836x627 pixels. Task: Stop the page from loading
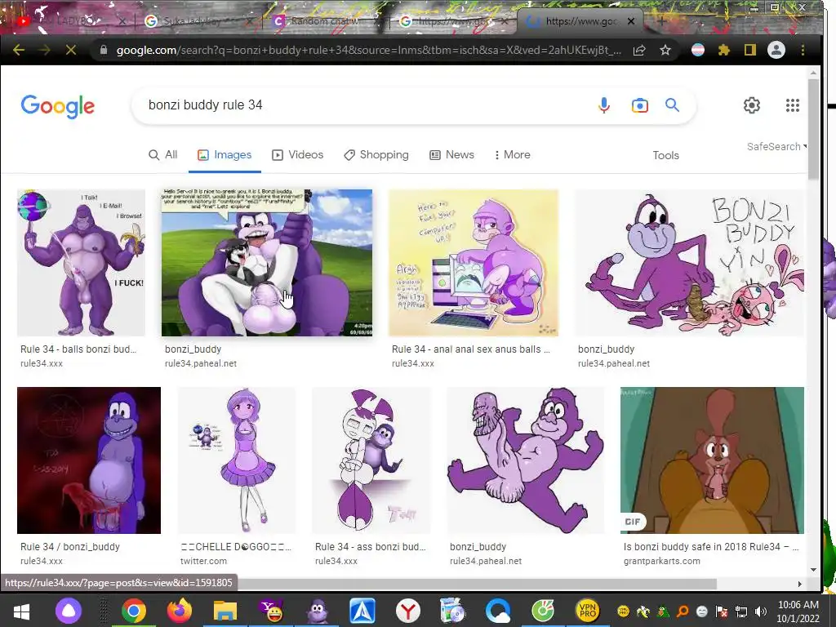70,50
